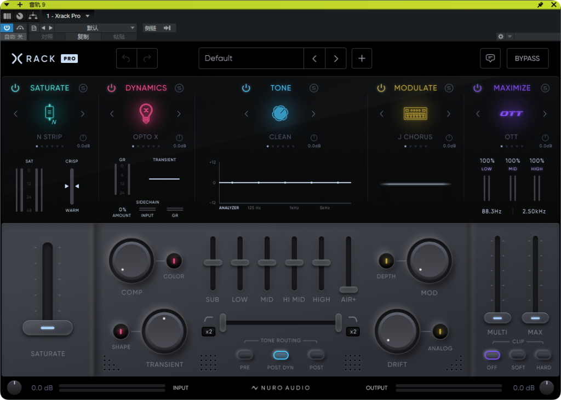Image resolution: width=561 pixels, height=400 pixels.
Task: Set clip mode to SOFT
Action: (x=518, y=355)
